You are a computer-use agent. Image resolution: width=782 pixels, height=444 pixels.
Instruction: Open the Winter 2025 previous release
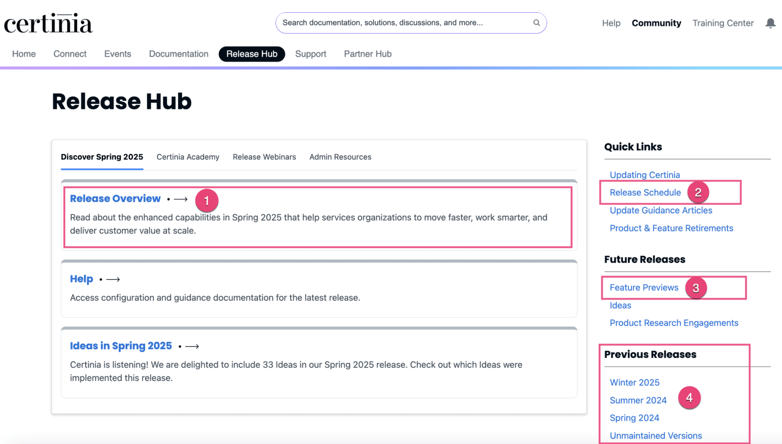tap(634, 382)
